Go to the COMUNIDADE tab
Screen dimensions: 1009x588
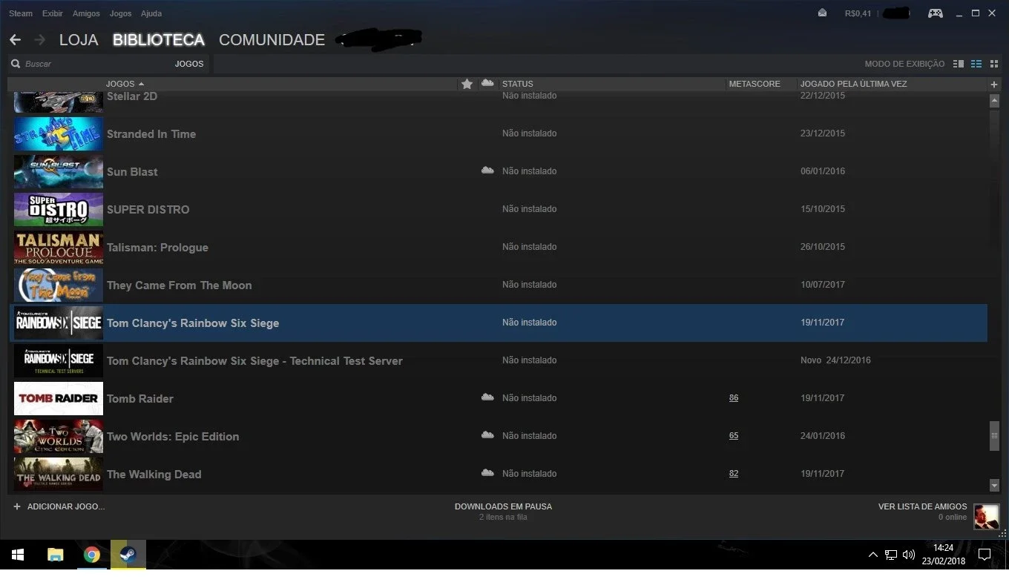(272, 40)
